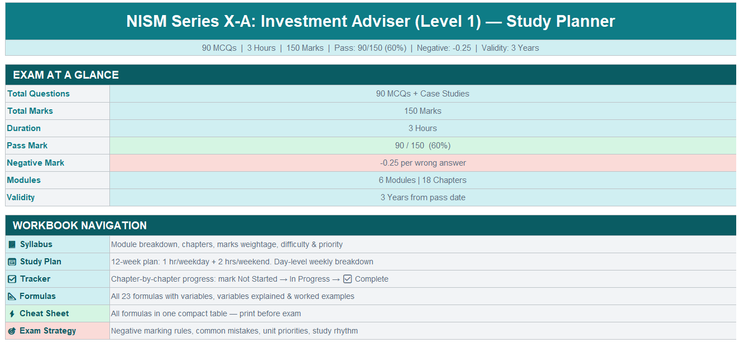Select the Study Plan calendar icon
Screen dimensions: 739x343
[11, 261]
